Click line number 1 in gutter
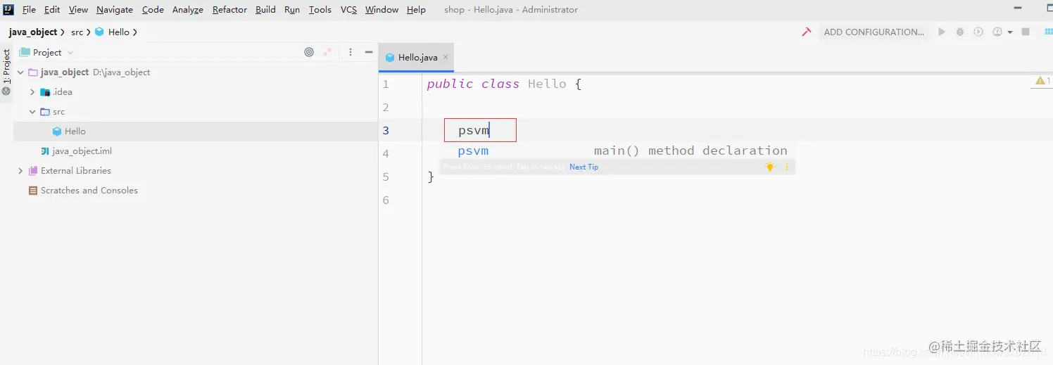This screenshot has height=365, width=1053. tap(386, 84)
